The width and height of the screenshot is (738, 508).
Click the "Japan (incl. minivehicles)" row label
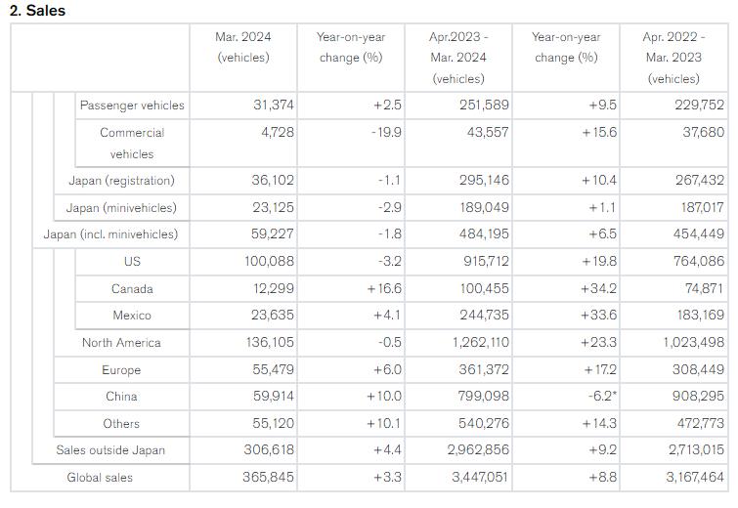(110, 234)
